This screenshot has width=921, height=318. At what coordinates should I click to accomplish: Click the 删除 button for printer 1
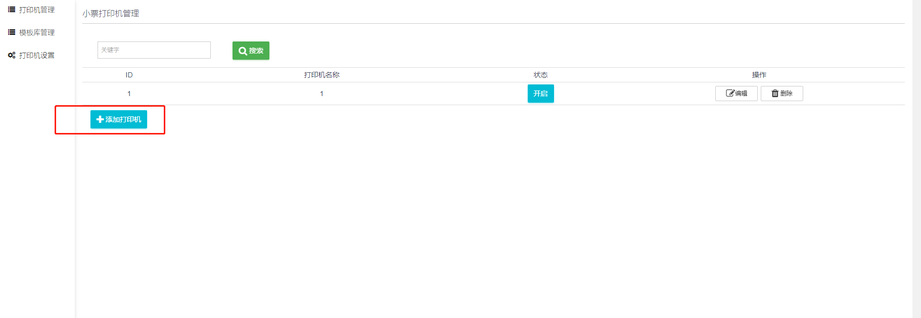(x=782, y=94)
